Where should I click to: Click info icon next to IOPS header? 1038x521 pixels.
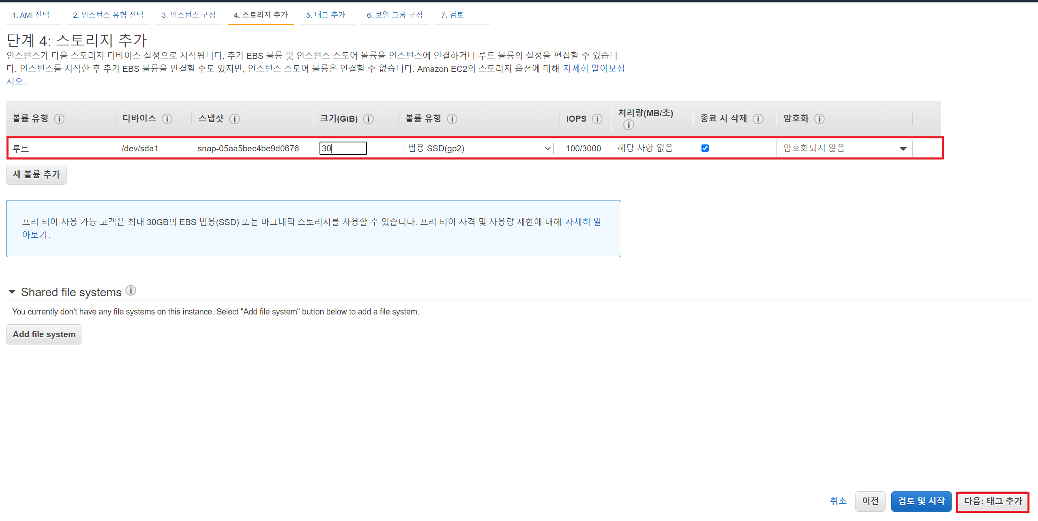click(597, 119)
